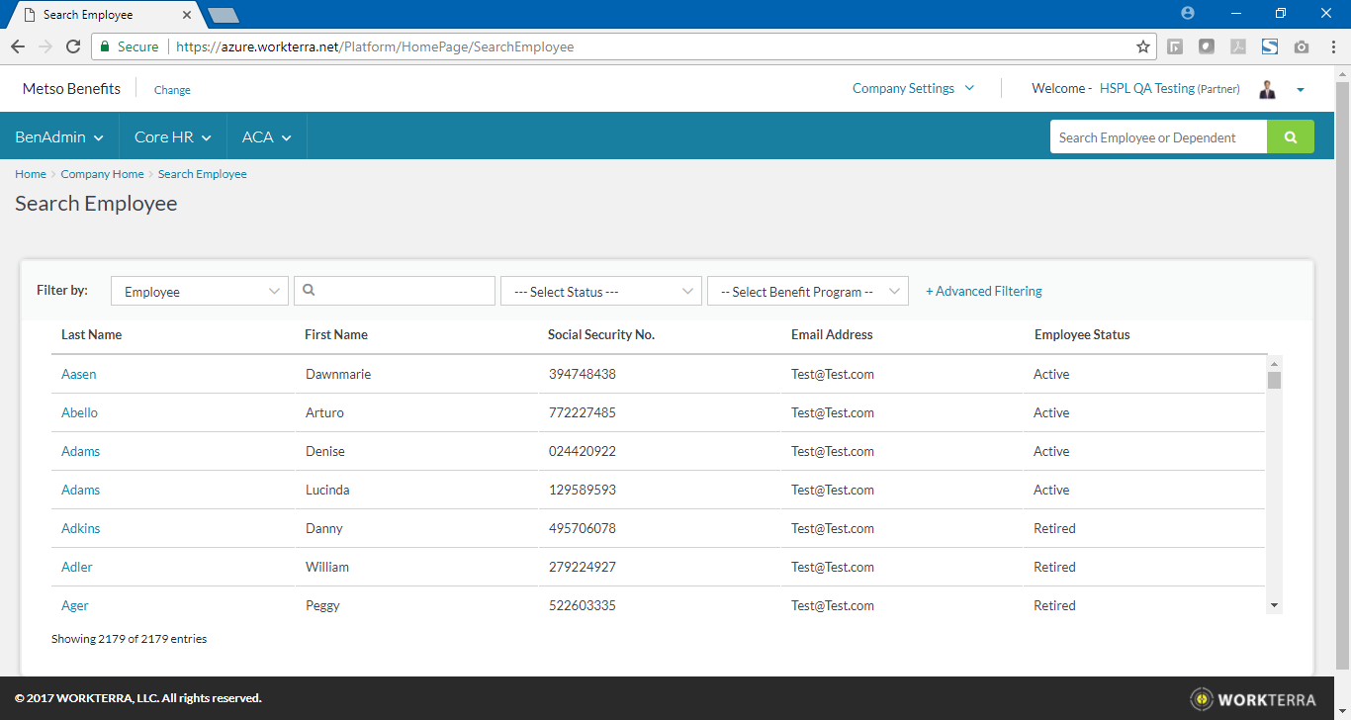
Task: Click the filter text search field
Action: (395, 291)
